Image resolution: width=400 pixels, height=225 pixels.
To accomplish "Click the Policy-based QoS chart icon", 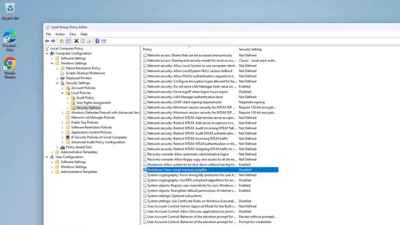I will click(62, 147).
